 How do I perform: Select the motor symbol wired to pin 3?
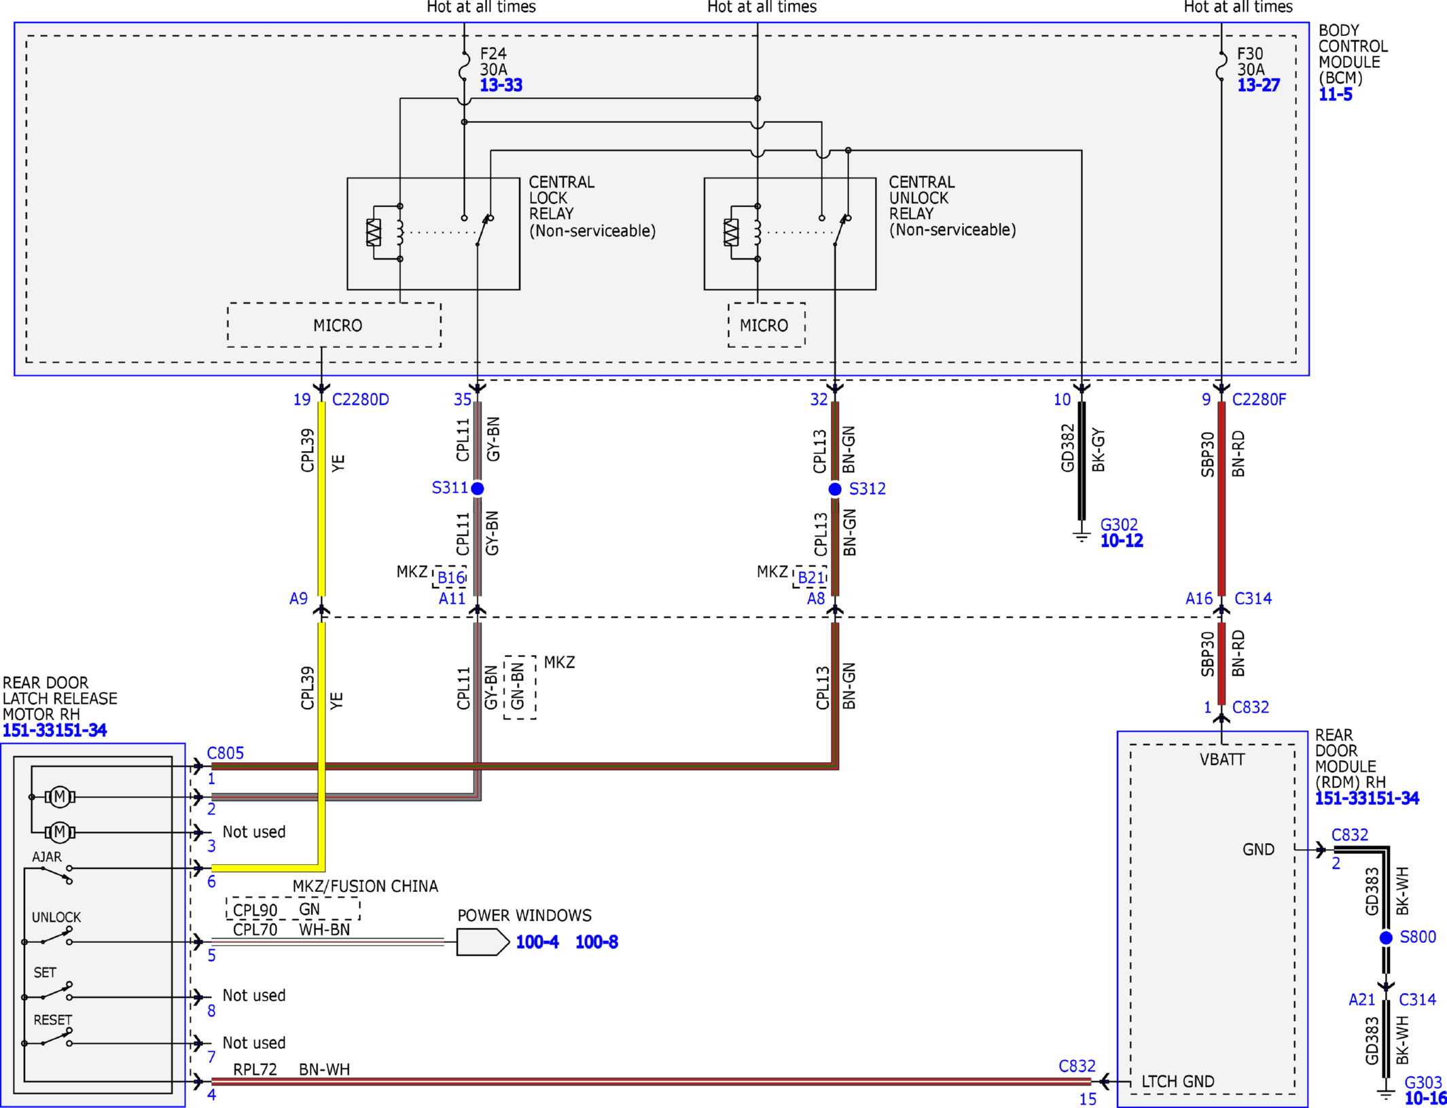click(60, 832)
